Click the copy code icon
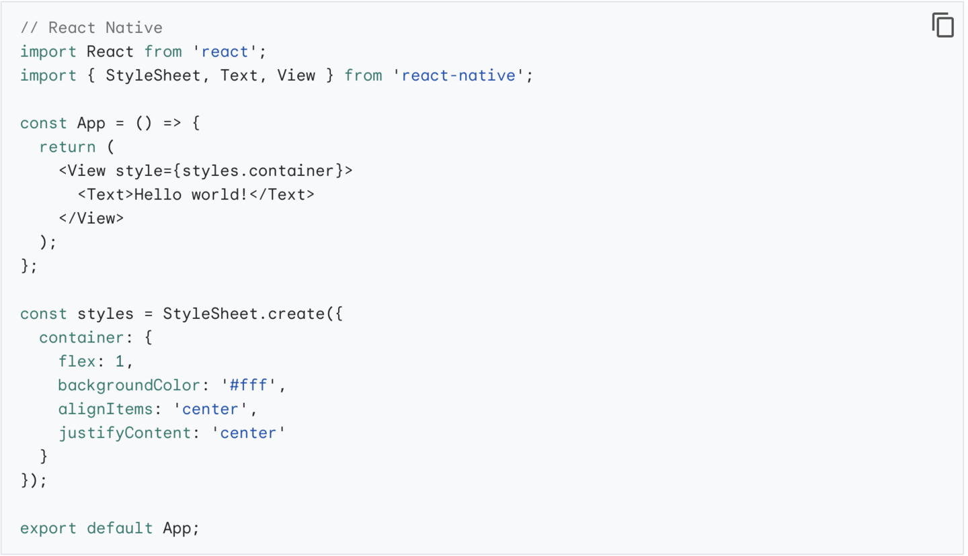The image size is (968, 556). (x=942, y=26)
